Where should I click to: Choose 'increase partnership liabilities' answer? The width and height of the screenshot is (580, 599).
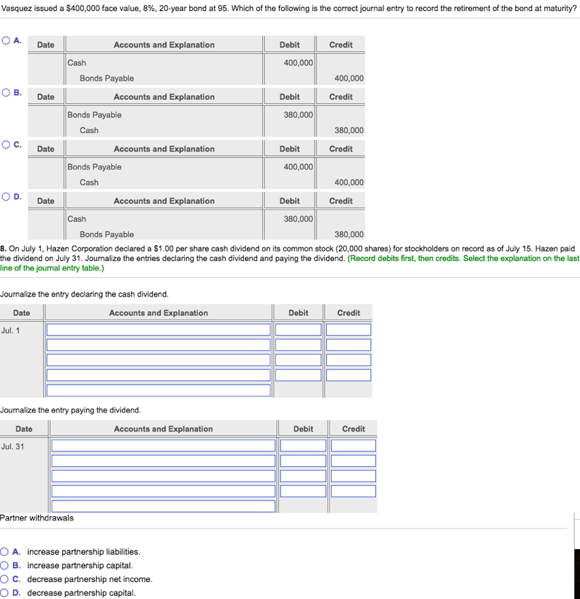[4, 552]
